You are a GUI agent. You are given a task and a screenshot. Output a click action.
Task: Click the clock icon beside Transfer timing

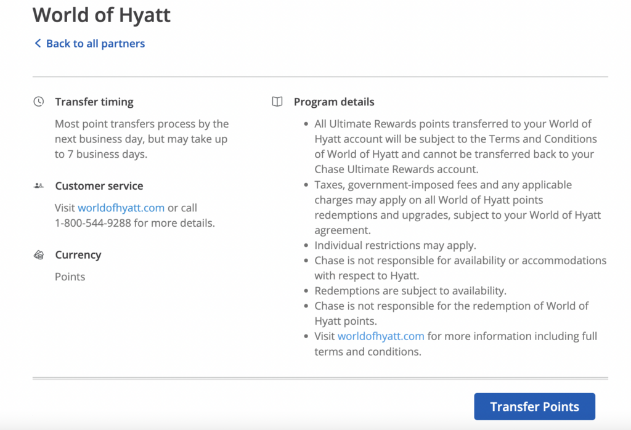tap(38, 101)
